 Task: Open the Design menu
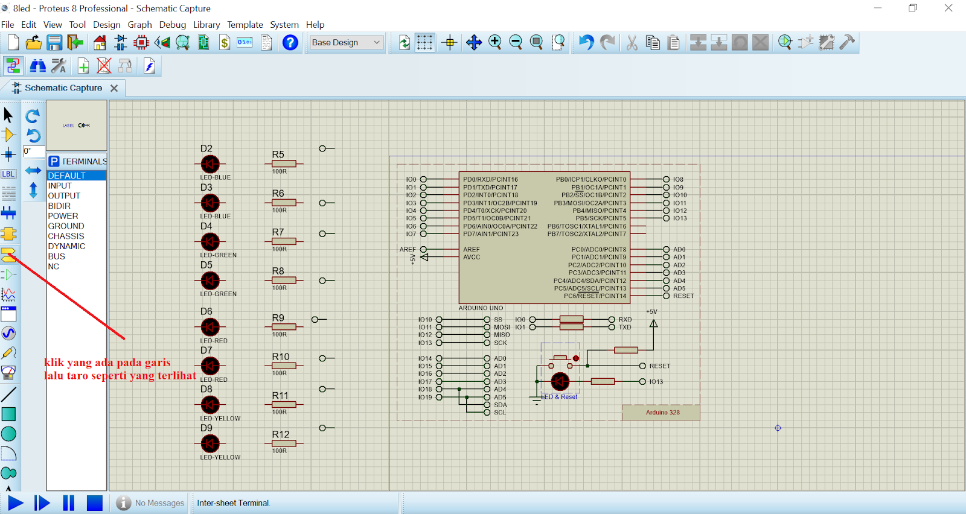107,25
